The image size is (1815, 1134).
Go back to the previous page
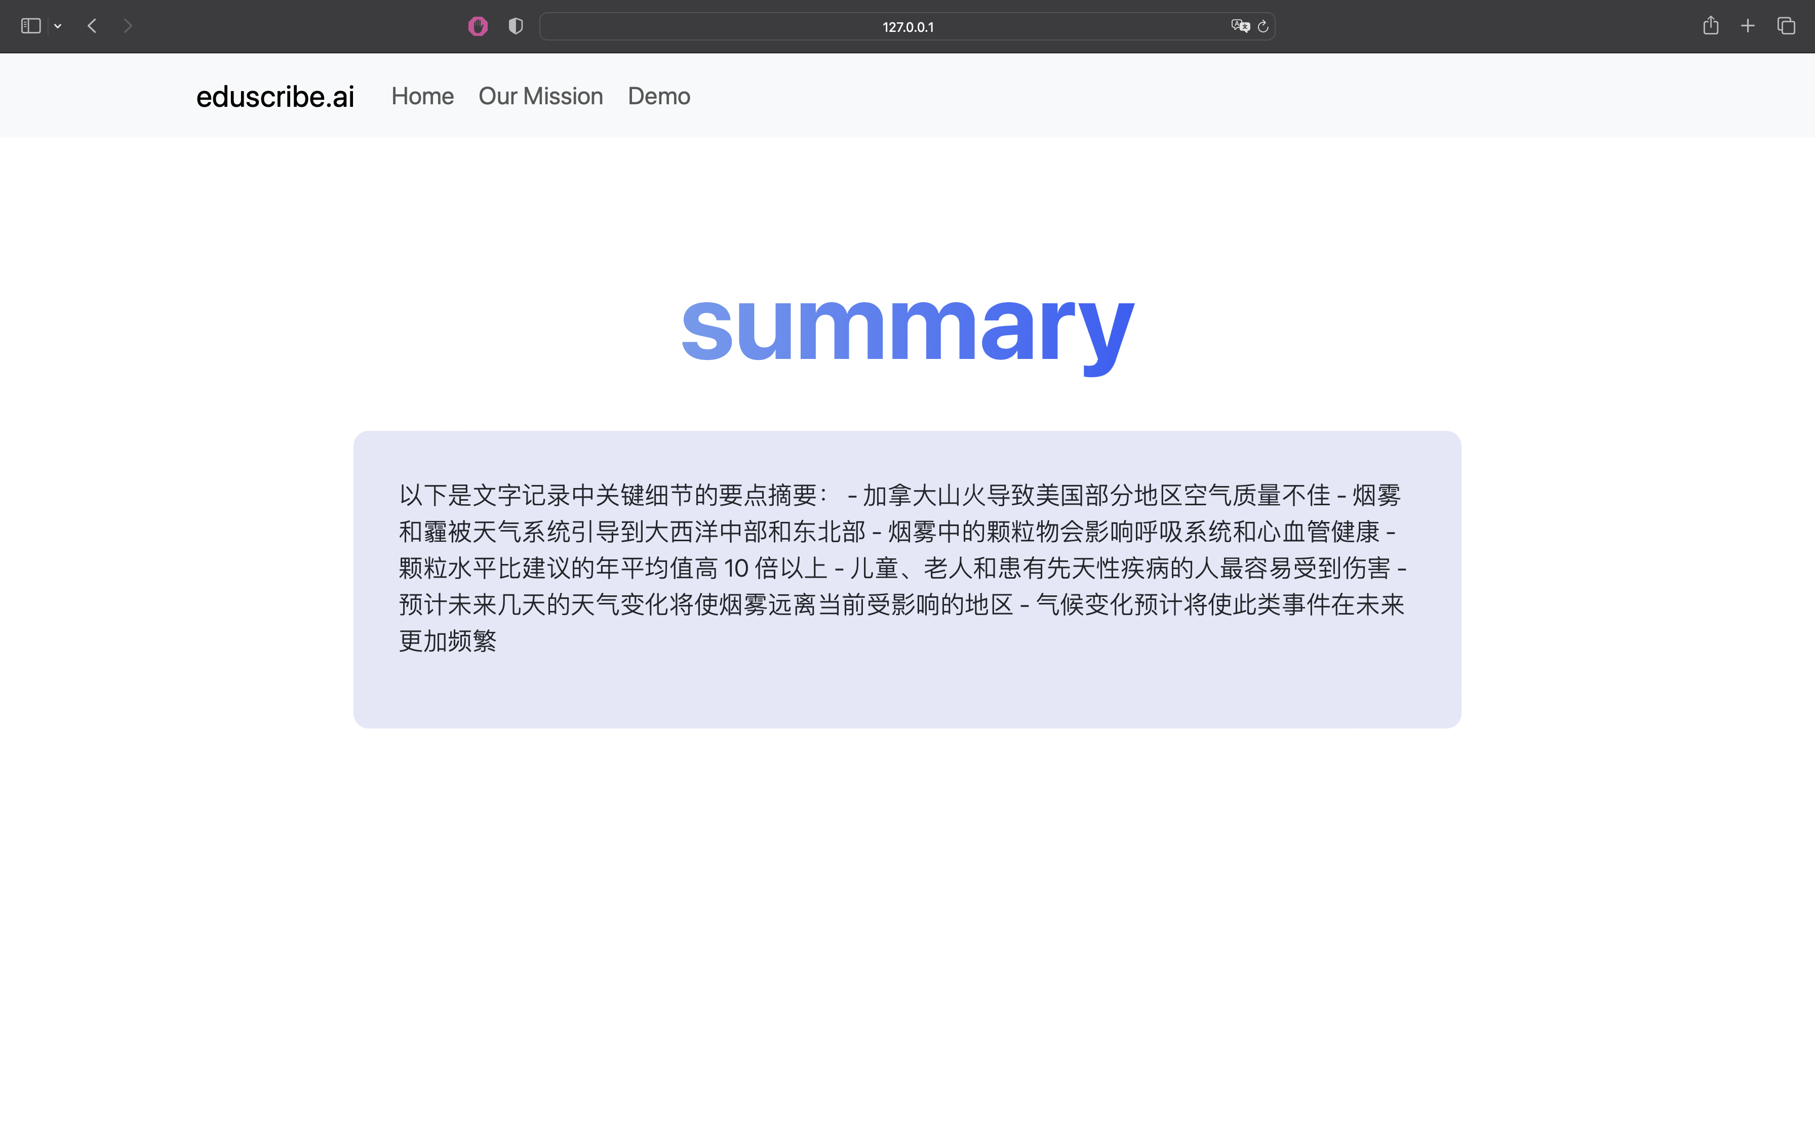point(92,26)
